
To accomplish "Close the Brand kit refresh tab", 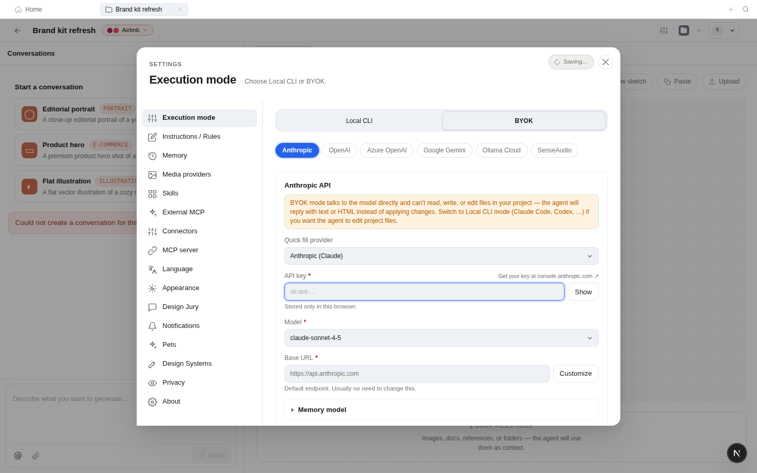I will [x=180, y=9].
